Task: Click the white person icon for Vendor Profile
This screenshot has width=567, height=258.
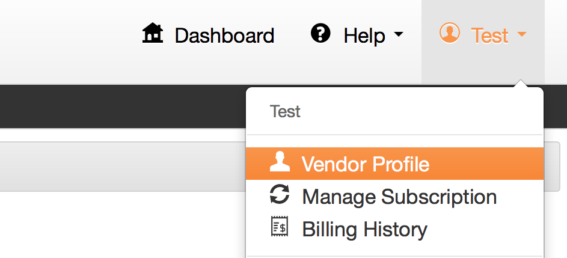Action: (280, 162)
